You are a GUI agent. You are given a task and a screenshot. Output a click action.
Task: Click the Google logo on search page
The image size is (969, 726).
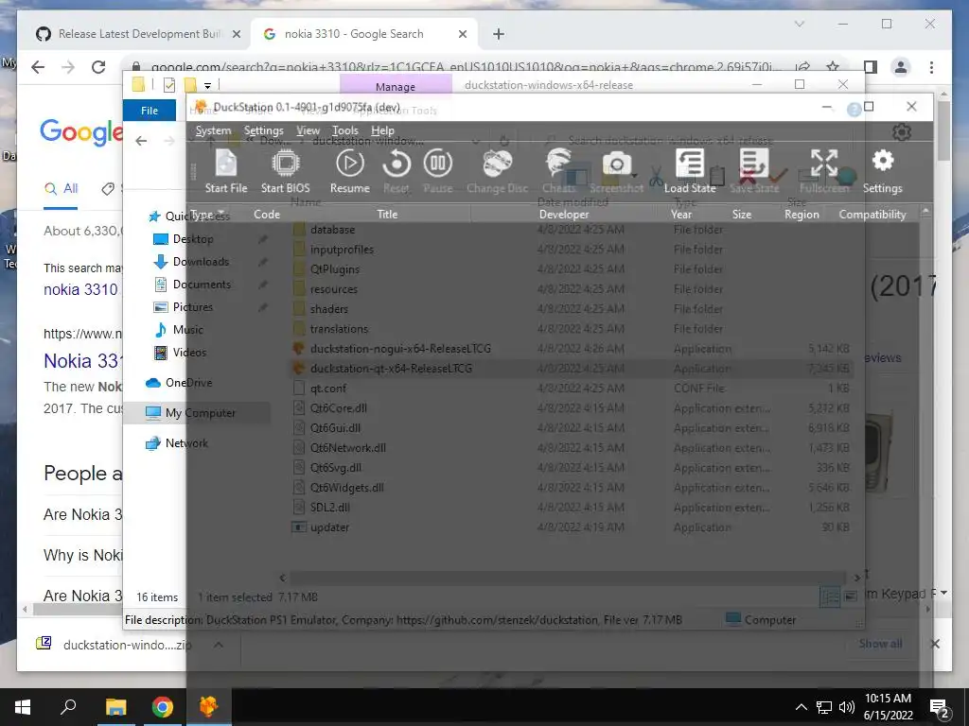click(81, 131)
